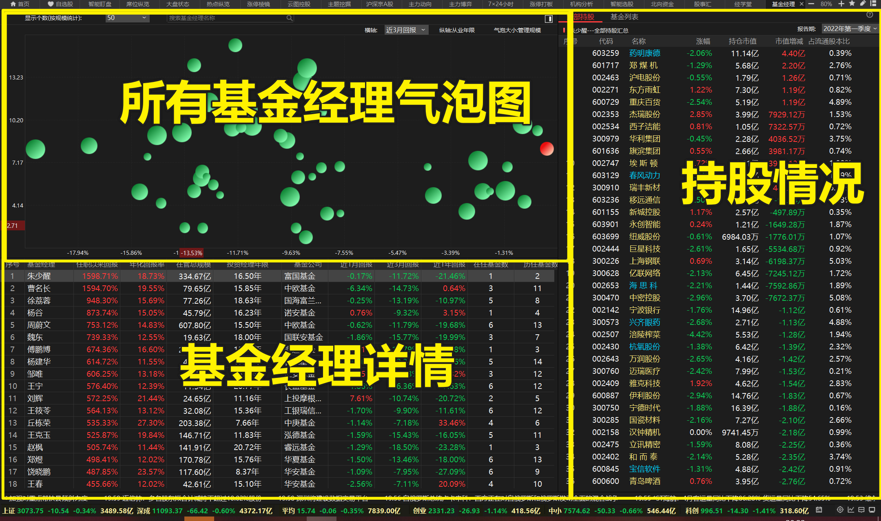
Task: Switch to the 大盘状态 tab
Action: (178, 4)
